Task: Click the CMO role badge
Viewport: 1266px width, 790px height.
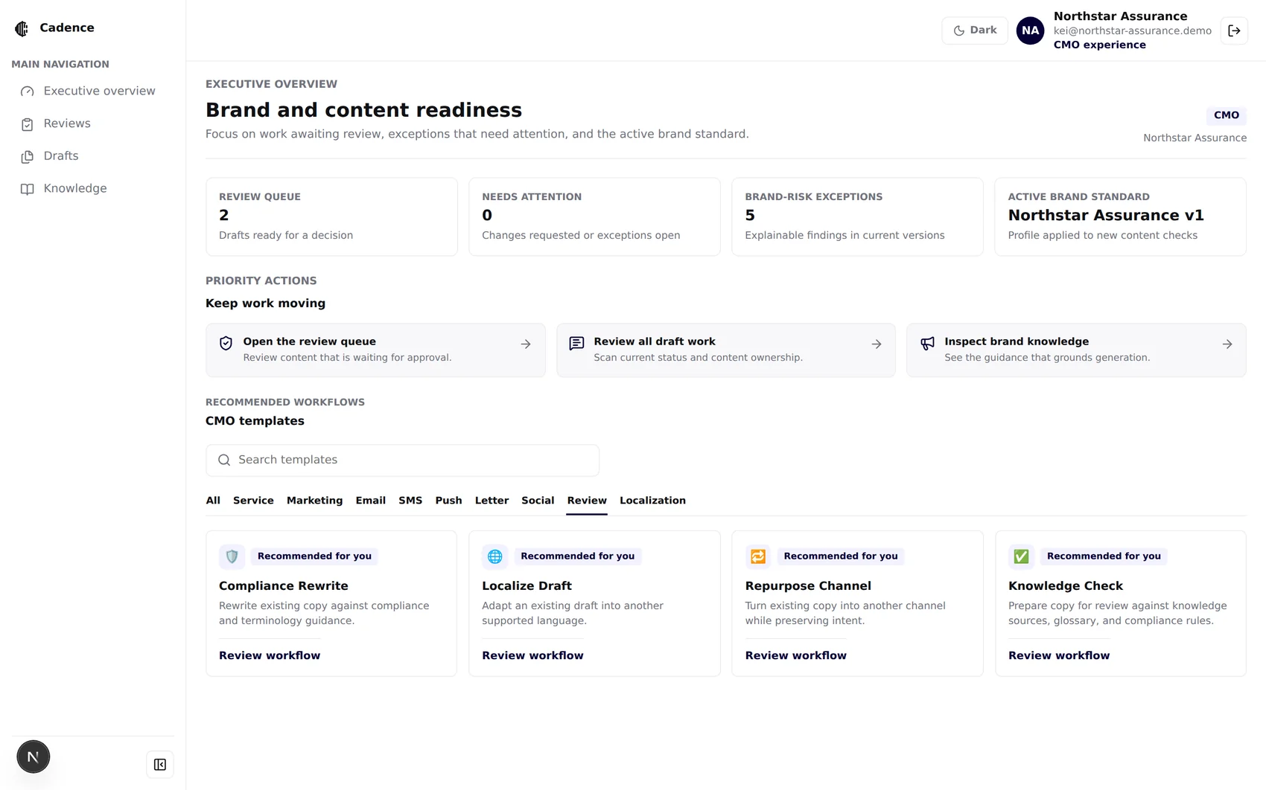Action: 1226,115
